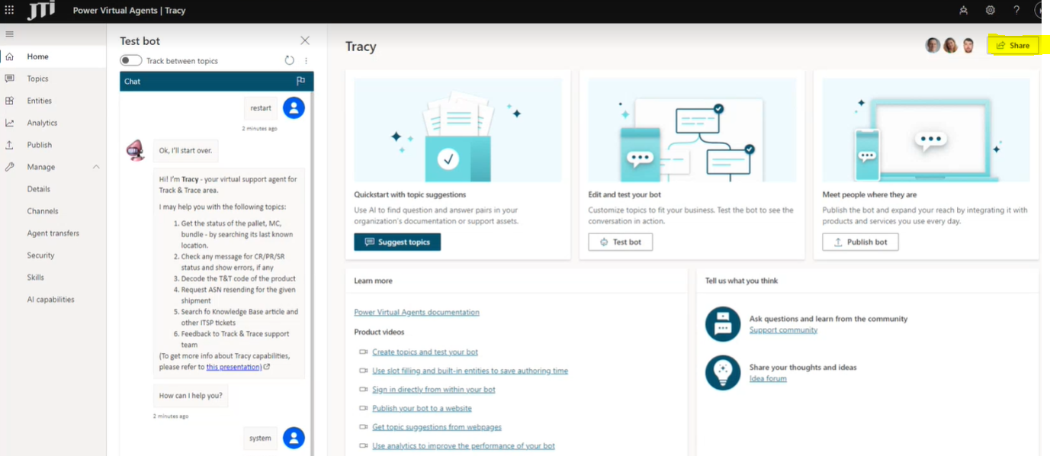
Task: Open Channels under Manage
Action: (43, 211)
